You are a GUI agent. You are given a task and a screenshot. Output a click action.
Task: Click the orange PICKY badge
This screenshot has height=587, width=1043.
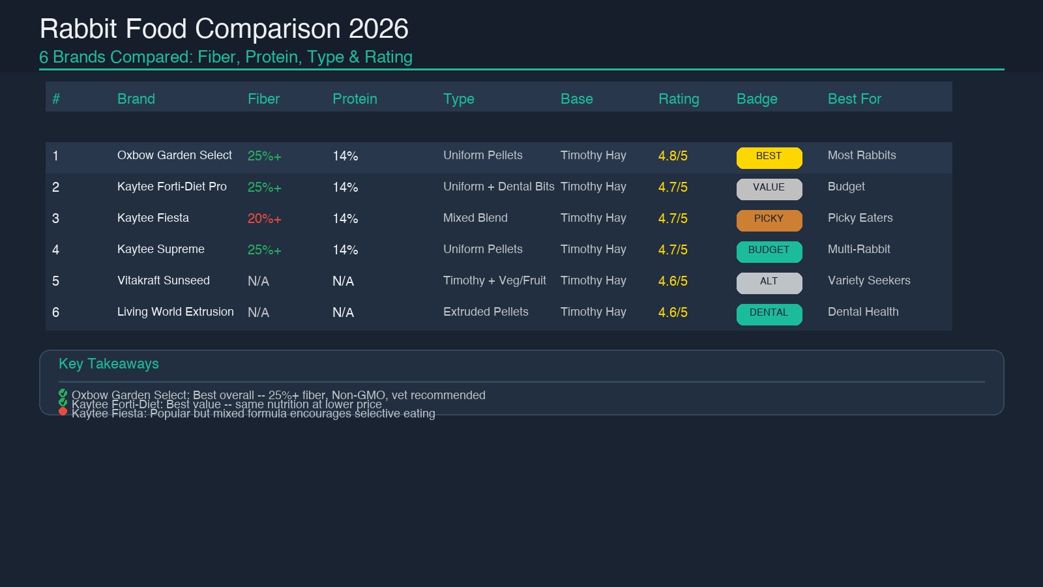click(769, 220)
